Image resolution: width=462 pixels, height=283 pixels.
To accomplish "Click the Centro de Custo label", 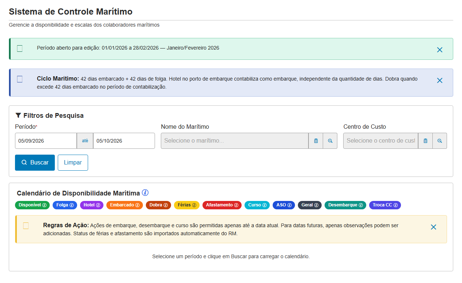I will coord(364,127).
